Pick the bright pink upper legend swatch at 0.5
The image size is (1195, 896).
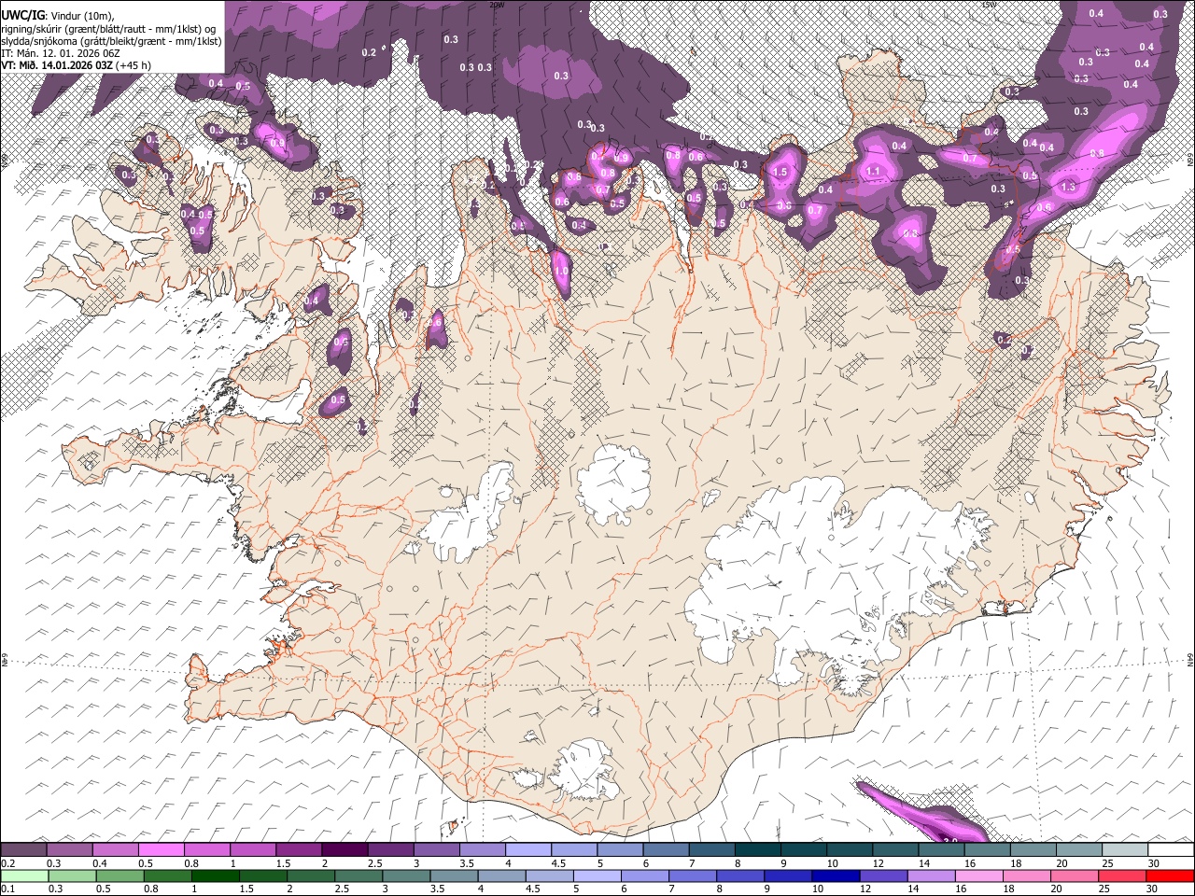[161, 850]
